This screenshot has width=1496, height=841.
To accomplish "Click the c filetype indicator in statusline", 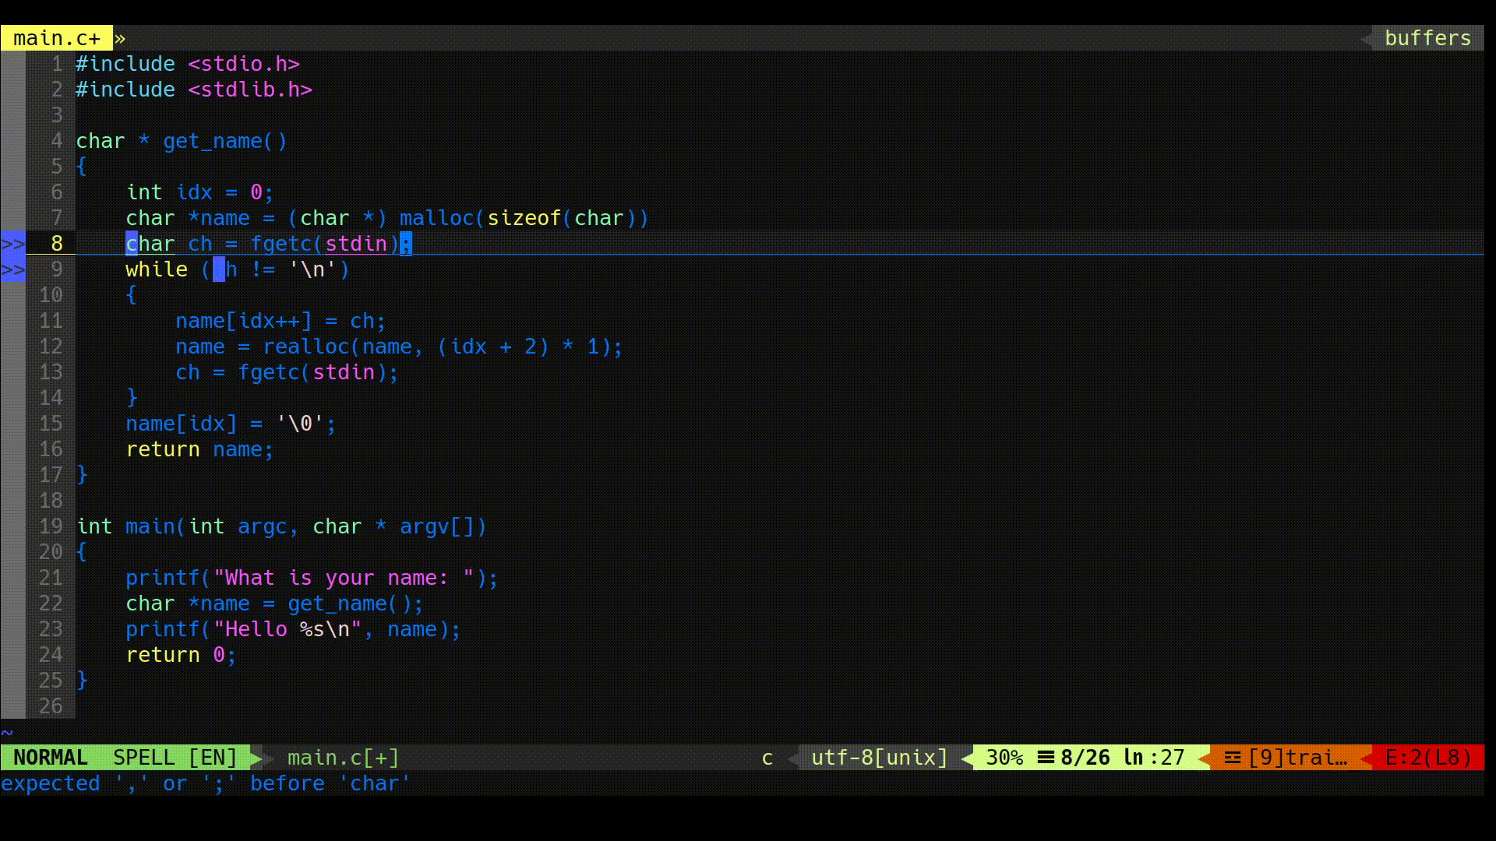I will (767, 758).
